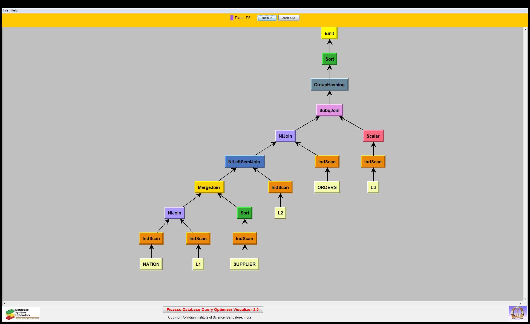Click the purple Plan P5 color swatch
The height and width of the screenshot is (324, 530).
(x=232, y=18)
